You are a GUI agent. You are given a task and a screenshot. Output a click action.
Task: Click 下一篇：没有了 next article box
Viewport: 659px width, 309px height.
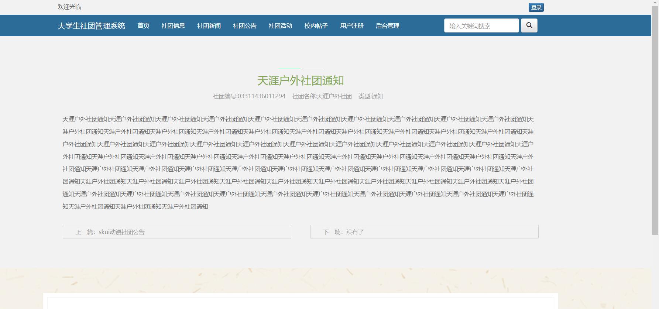tap(424, 231)
